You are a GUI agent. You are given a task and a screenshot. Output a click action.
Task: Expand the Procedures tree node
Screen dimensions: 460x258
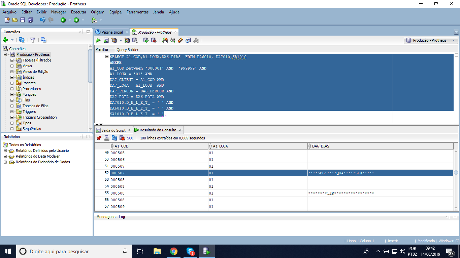point(12,89)
